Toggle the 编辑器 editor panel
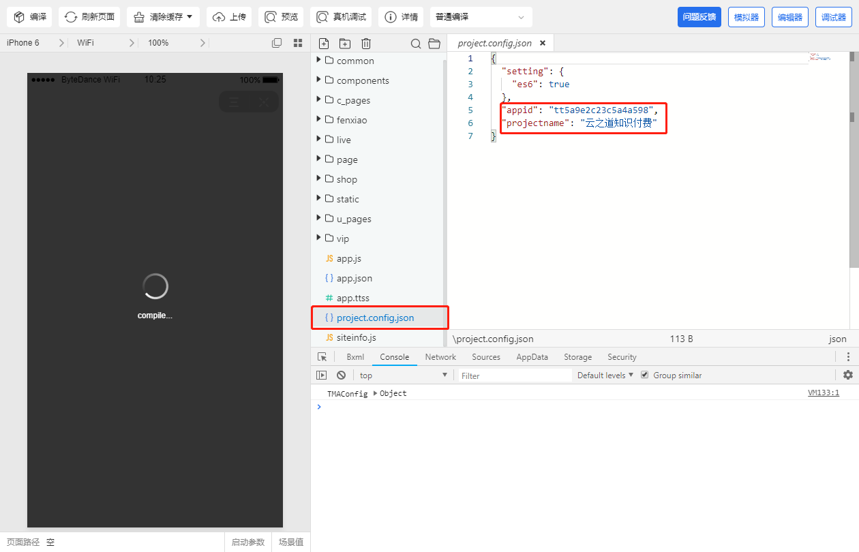Image resolution: width=859 pixels, height=552 pixels. coord(790,17)
